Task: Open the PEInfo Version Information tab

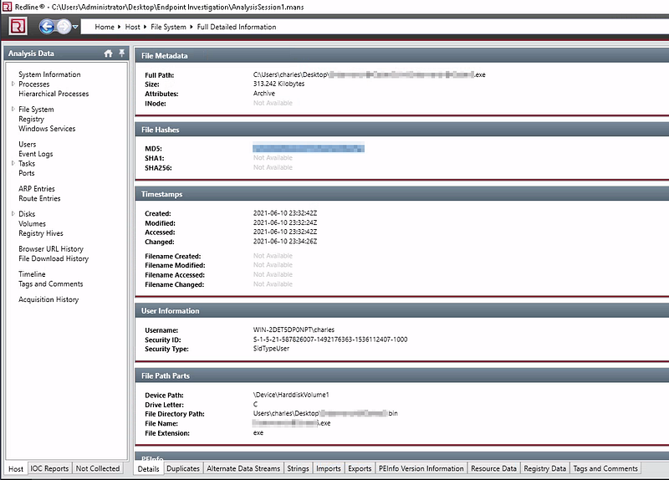Action: pos(421,468)
